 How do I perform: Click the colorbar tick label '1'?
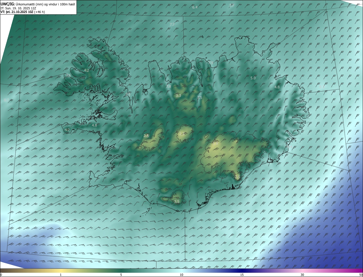point(61,275)
